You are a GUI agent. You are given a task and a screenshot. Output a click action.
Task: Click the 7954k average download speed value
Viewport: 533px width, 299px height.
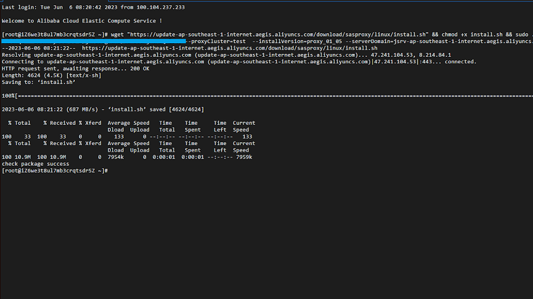click(x=116, y=157)
